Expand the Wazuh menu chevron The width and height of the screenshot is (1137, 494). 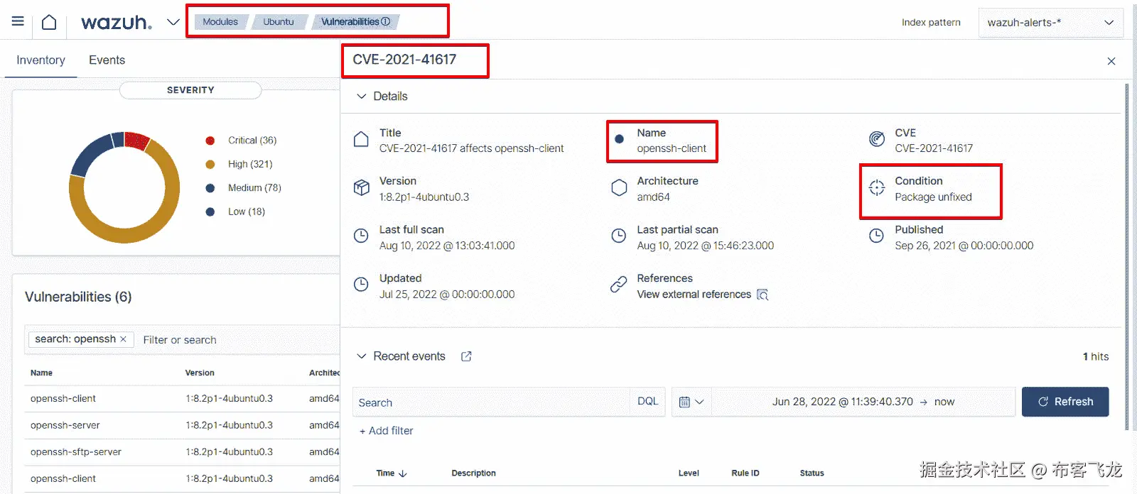pyautogui.click(x=173, y=22)
